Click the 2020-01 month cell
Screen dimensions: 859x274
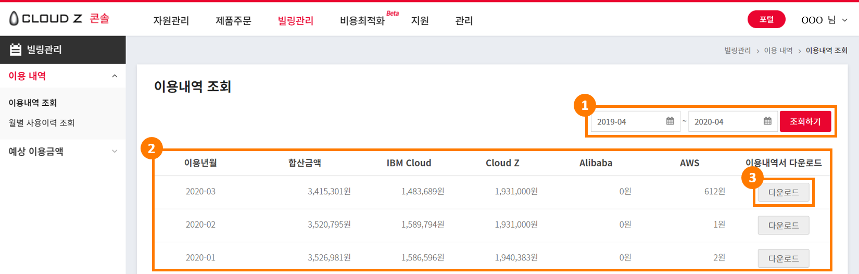tap(200, 258)
